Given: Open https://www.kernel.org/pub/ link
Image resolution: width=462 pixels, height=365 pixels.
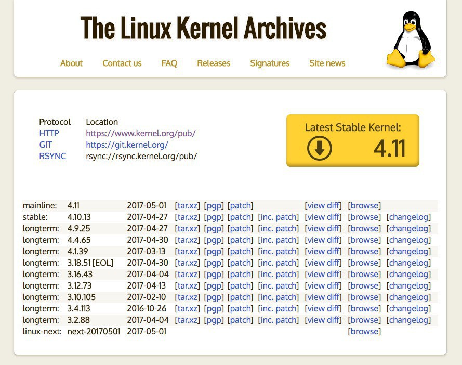Looking at the screenshot, I should click(x=140, y=133).
